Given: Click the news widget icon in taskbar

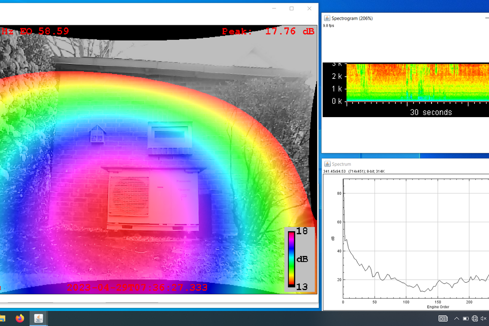Looking at the screenshot, I should (443, 318).
